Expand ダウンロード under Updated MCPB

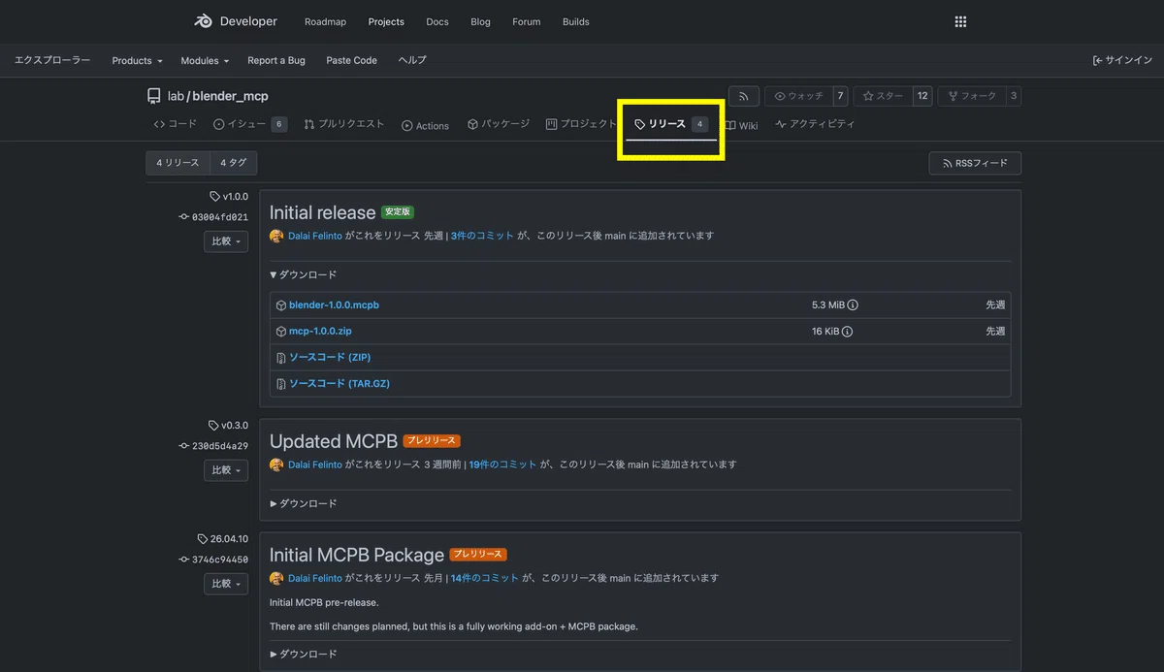[x=304, y=503]
